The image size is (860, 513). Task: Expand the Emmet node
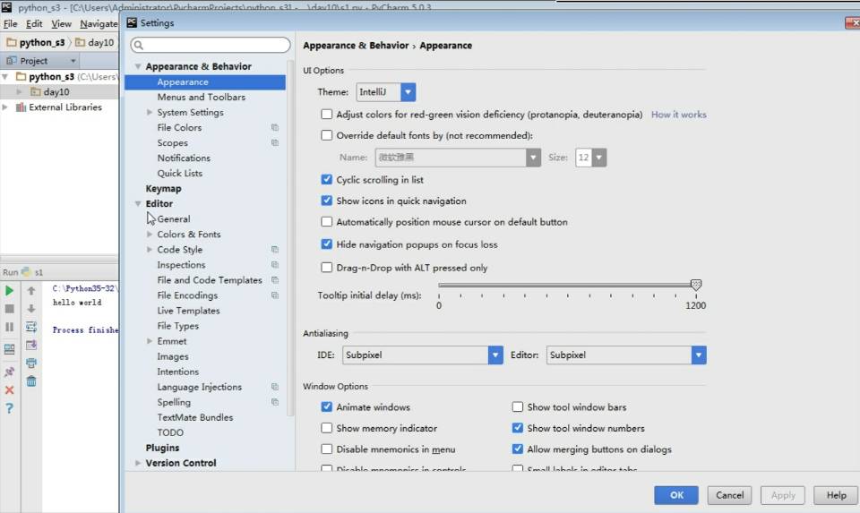pos(150,341)
